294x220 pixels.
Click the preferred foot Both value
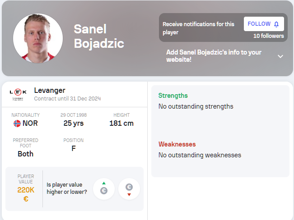pyautogui.click(x=25, y=154)
